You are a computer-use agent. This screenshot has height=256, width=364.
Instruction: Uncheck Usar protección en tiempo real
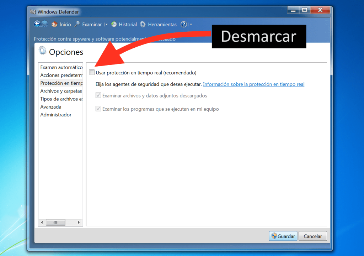(x=92, y=72)
